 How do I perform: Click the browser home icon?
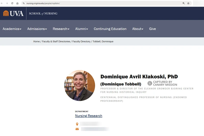click(x=17, y=3)
